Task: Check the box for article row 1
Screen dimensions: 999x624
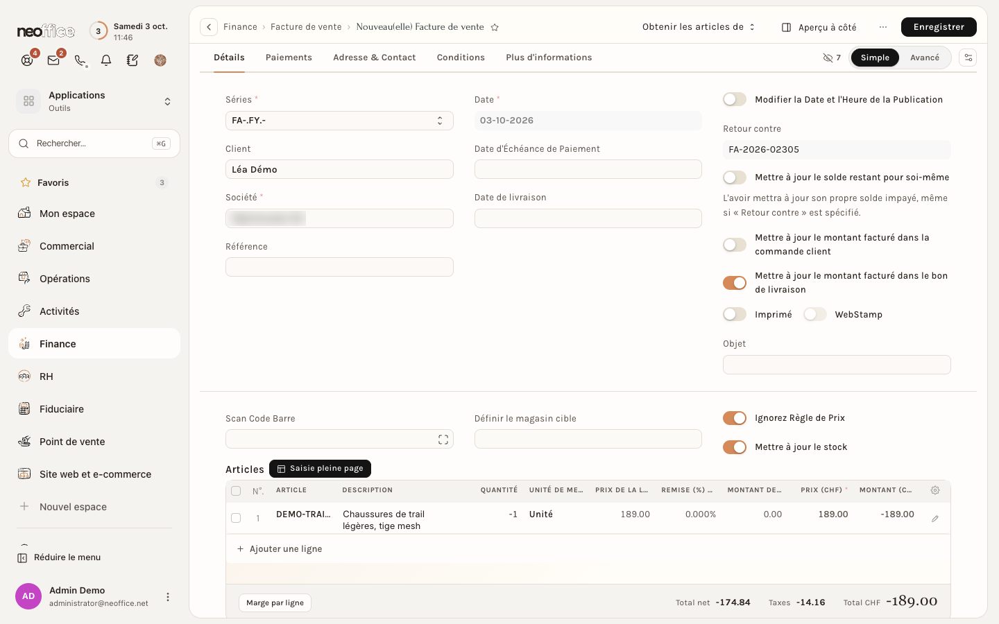Action: coord(236,518)
